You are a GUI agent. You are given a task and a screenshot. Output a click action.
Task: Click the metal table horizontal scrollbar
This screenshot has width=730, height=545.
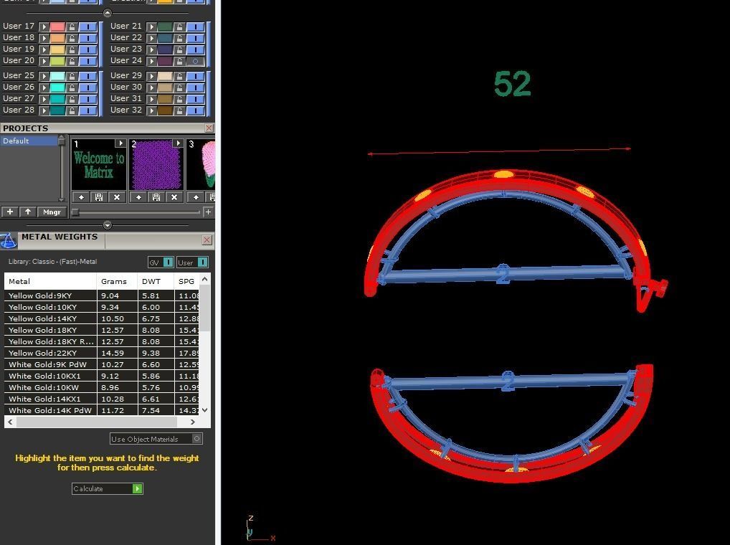tap(96, 422)
